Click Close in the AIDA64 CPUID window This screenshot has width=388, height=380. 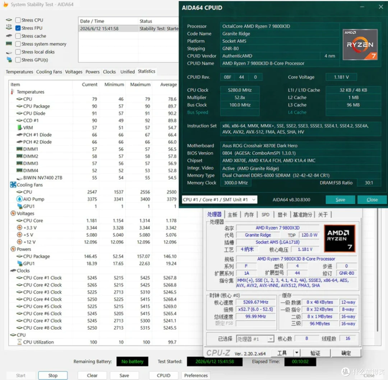372,200
